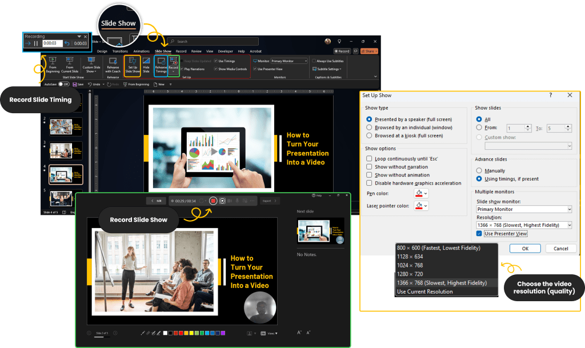585x348 pixels.
Task: Click the Hide Slide icon
Action: tap(146, 65)
